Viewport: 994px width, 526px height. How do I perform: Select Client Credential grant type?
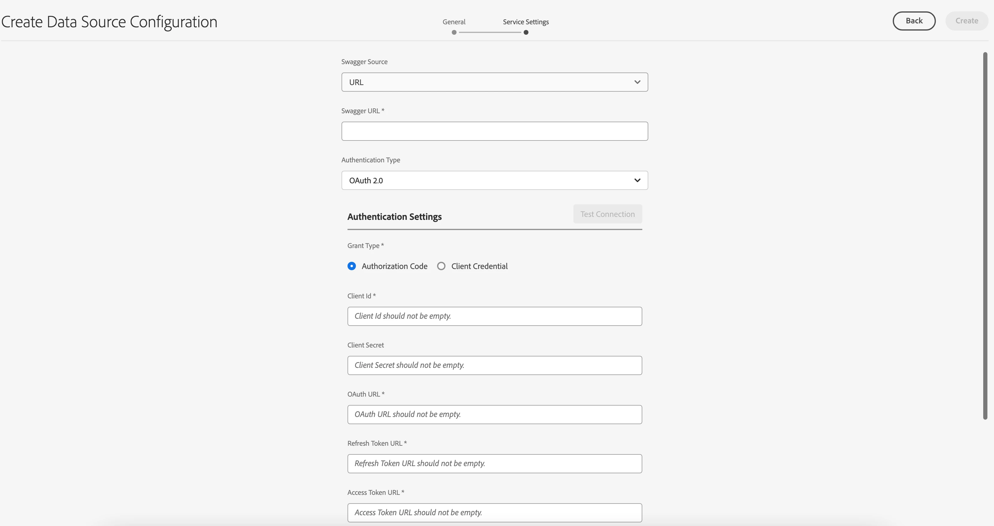[441, 266]
